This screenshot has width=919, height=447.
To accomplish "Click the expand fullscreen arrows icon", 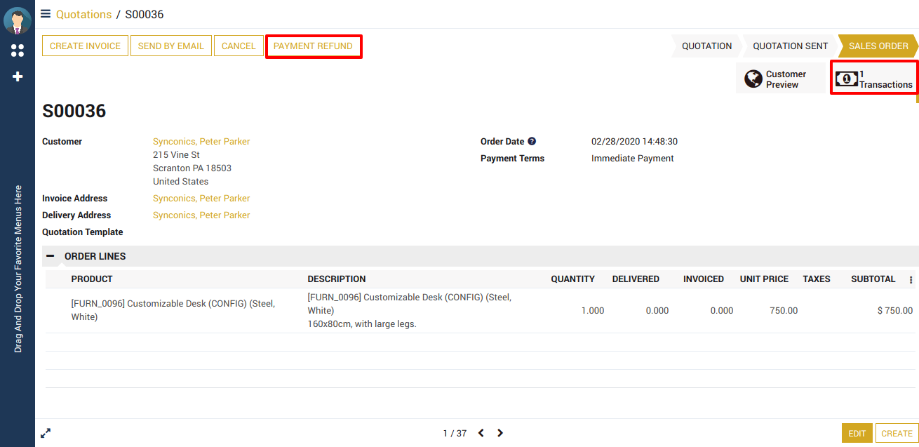I will pos(46,434).
